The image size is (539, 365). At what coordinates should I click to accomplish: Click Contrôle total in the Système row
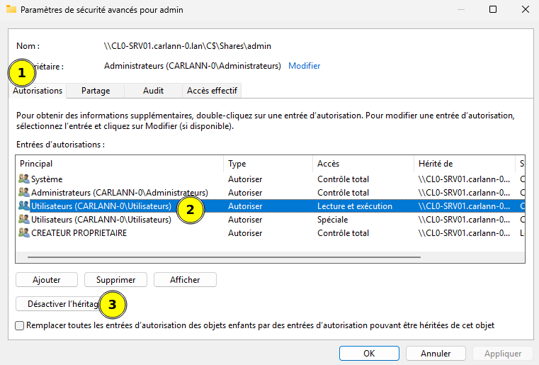tap(343, 179)
